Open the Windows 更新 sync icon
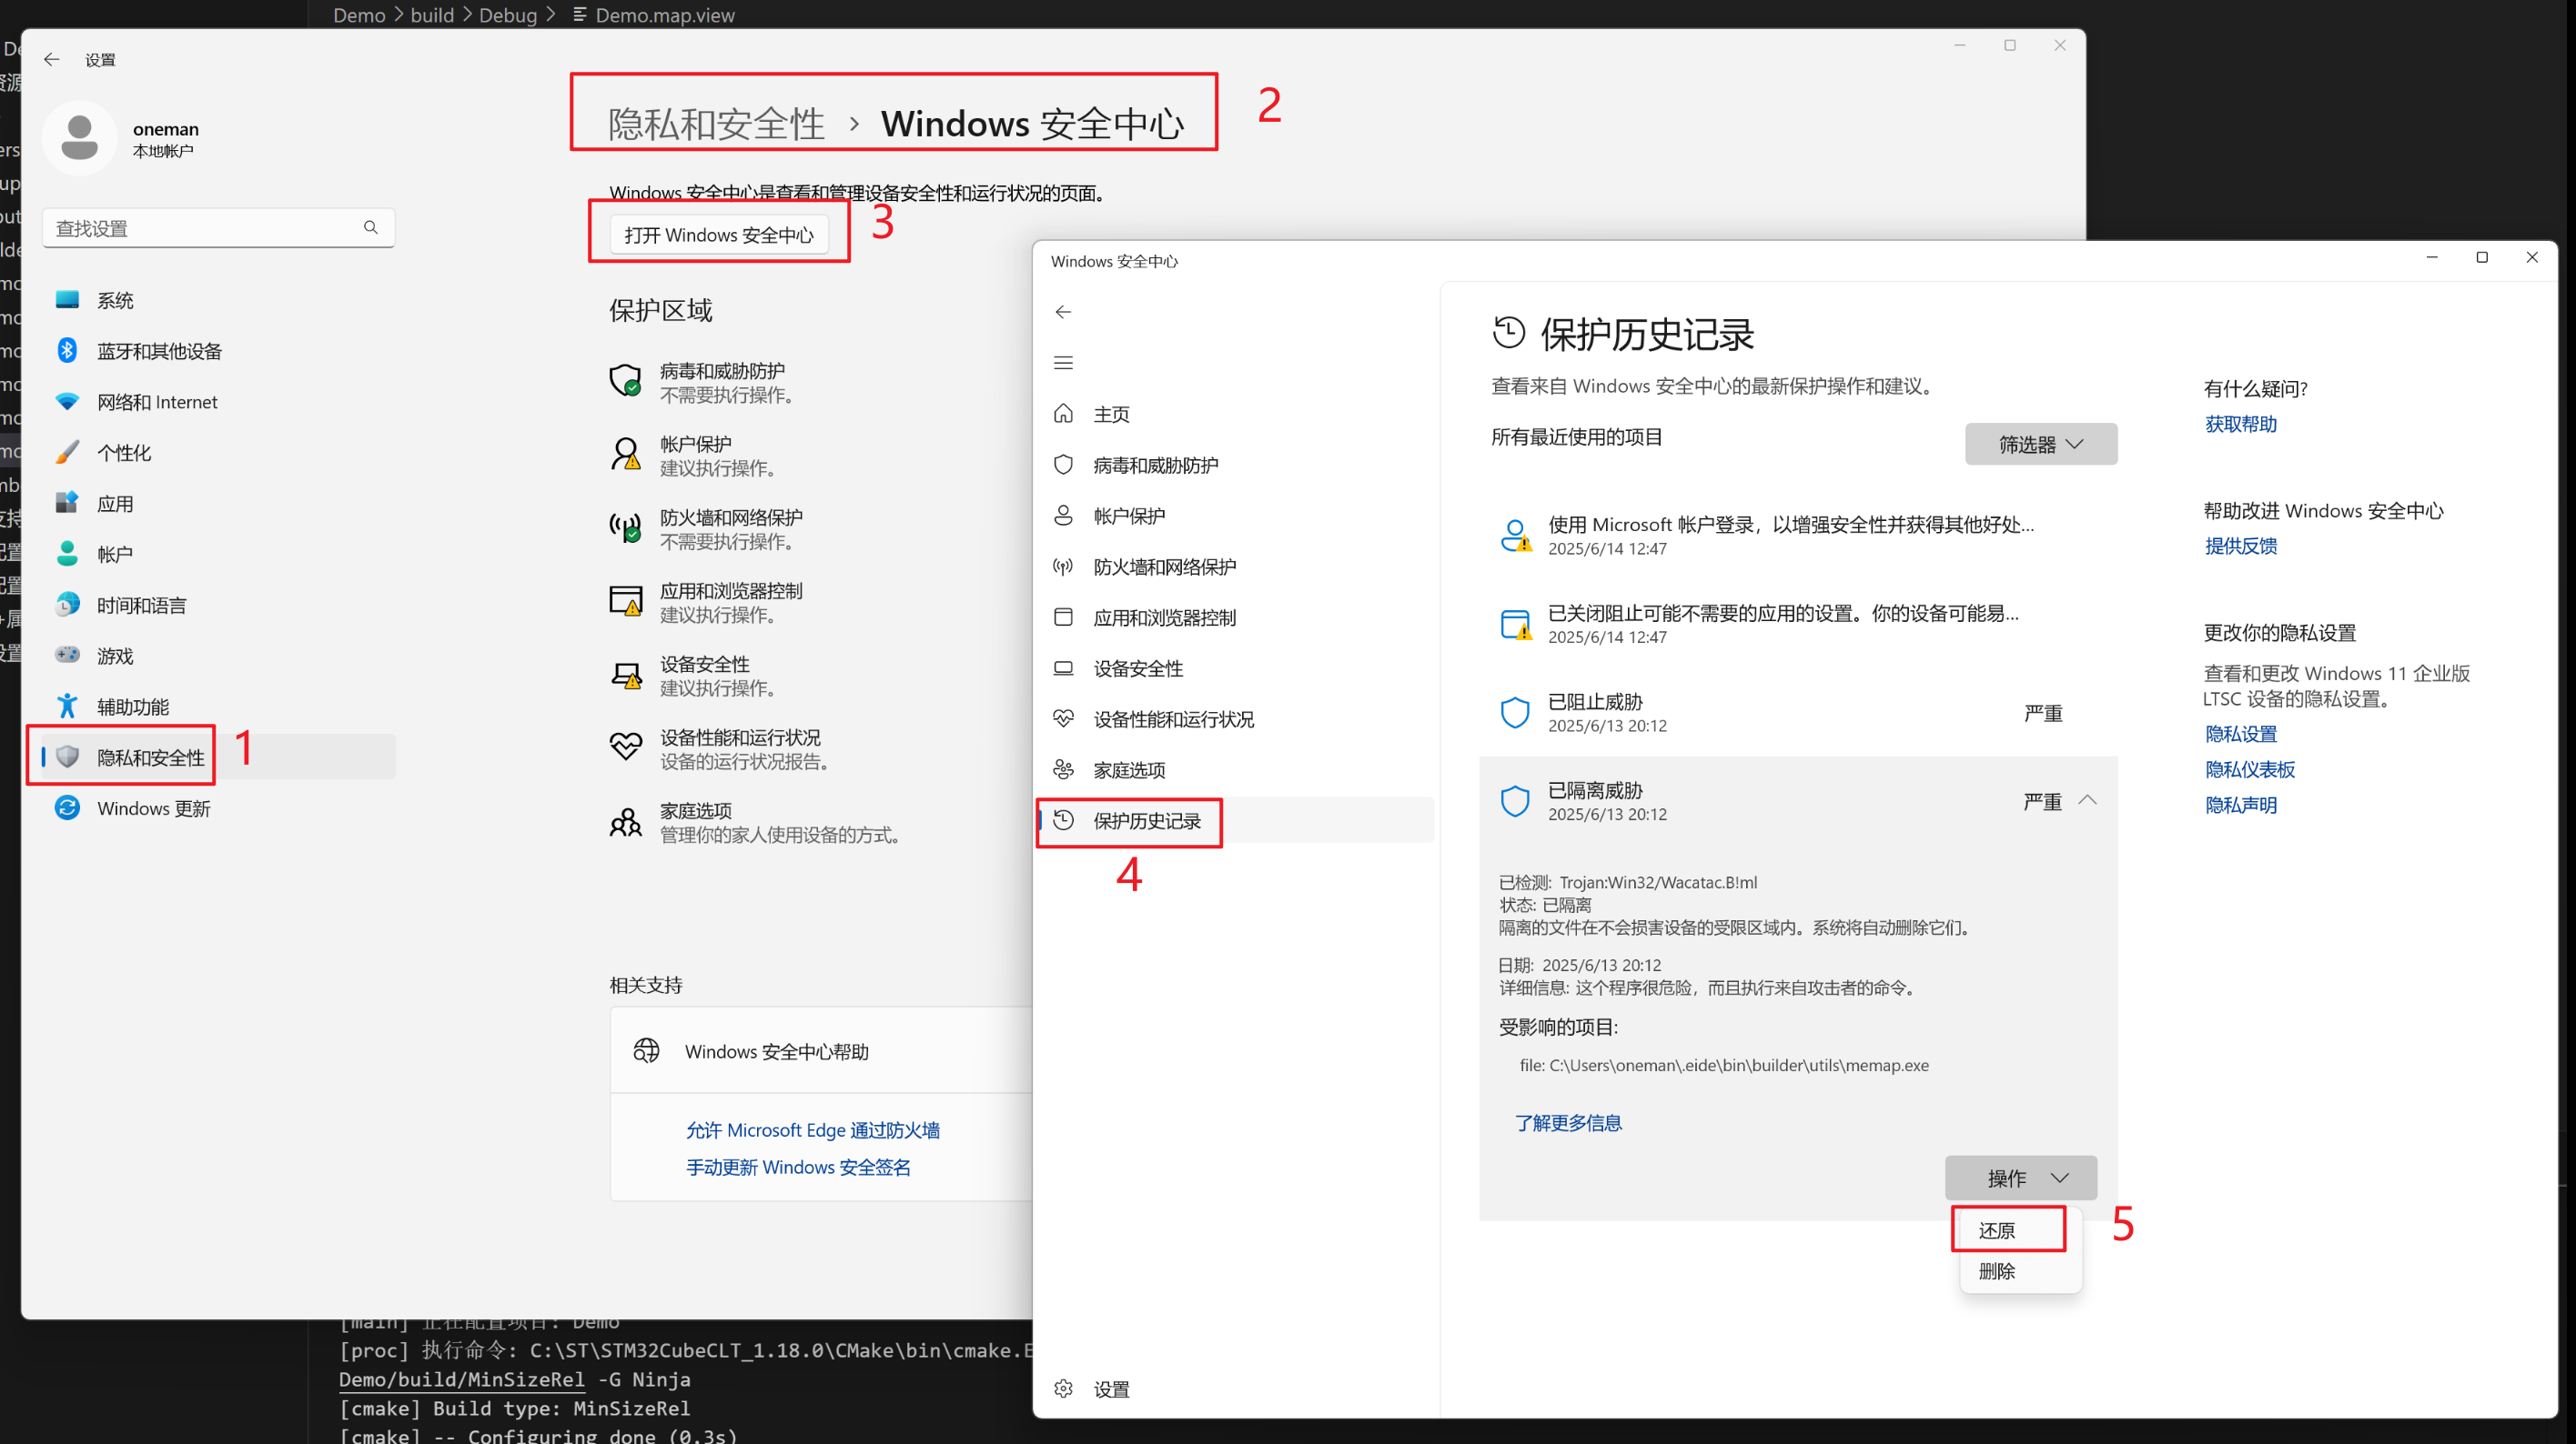 coord(67,807)
